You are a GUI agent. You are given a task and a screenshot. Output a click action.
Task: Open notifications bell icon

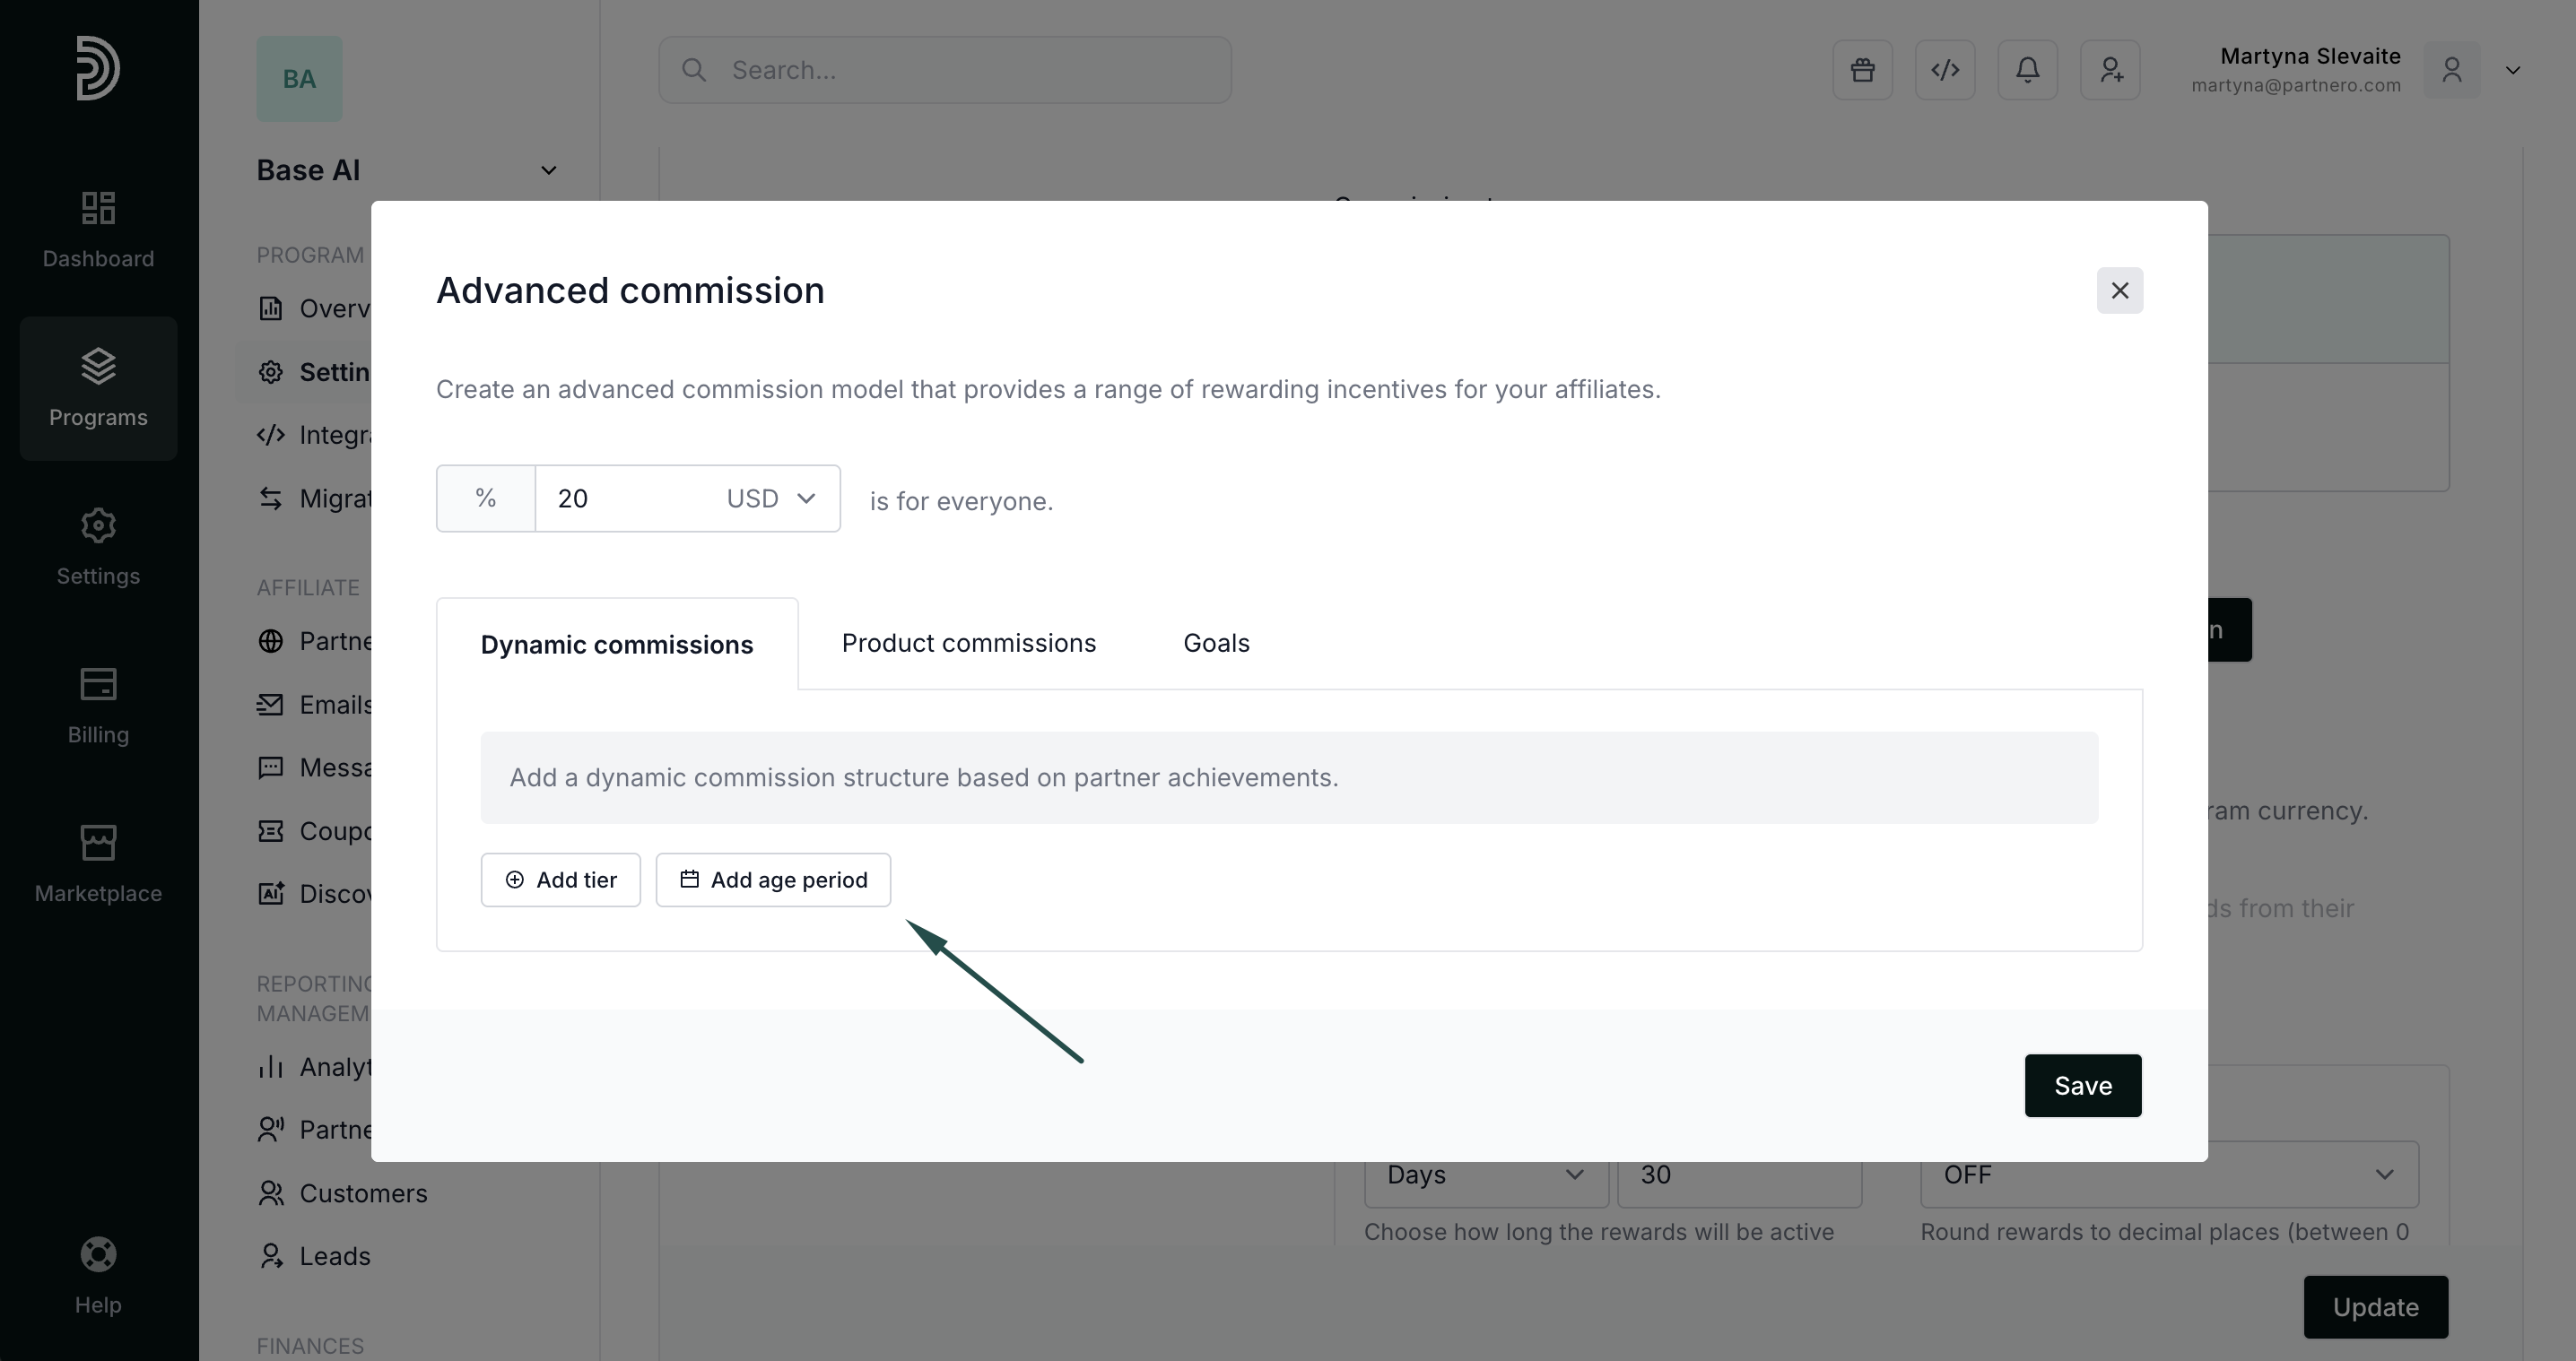(x=2027, y=70)
